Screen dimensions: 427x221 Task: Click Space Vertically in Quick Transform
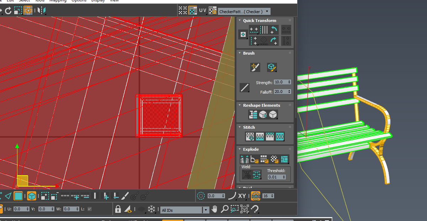point(286,40)
